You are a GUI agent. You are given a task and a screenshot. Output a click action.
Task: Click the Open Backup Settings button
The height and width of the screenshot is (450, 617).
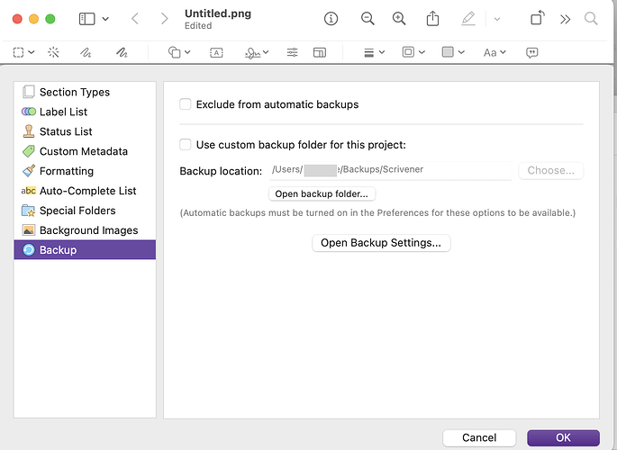[x=380, y=243]
